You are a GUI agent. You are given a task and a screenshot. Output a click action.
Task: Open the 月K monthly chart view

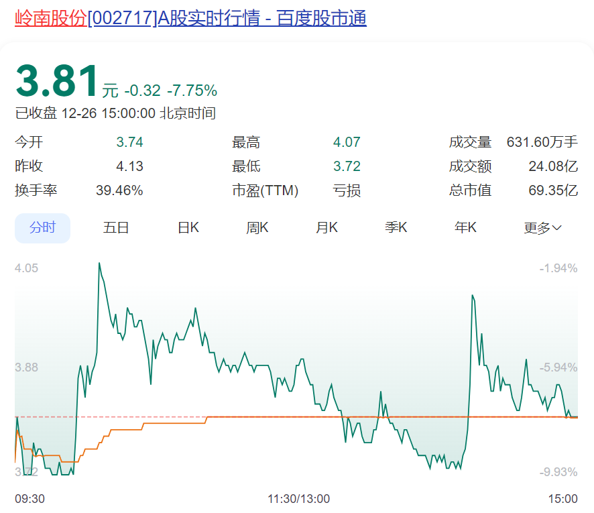tap(326, 227)
